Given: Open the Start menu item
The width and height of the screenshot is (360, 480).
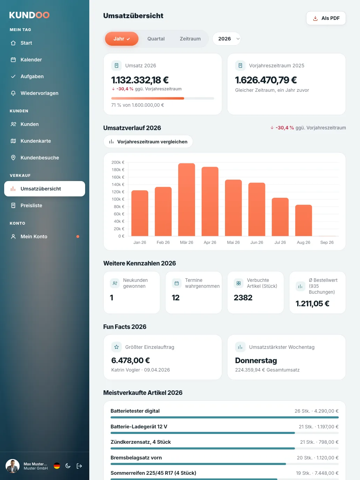Looking at the screenshot, I should coord(45,43).
